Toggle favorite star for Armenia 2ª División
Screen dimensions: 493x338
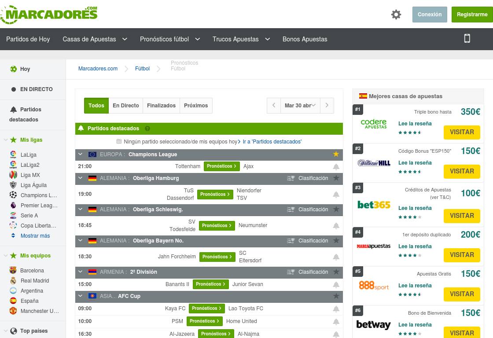[336, 272]
